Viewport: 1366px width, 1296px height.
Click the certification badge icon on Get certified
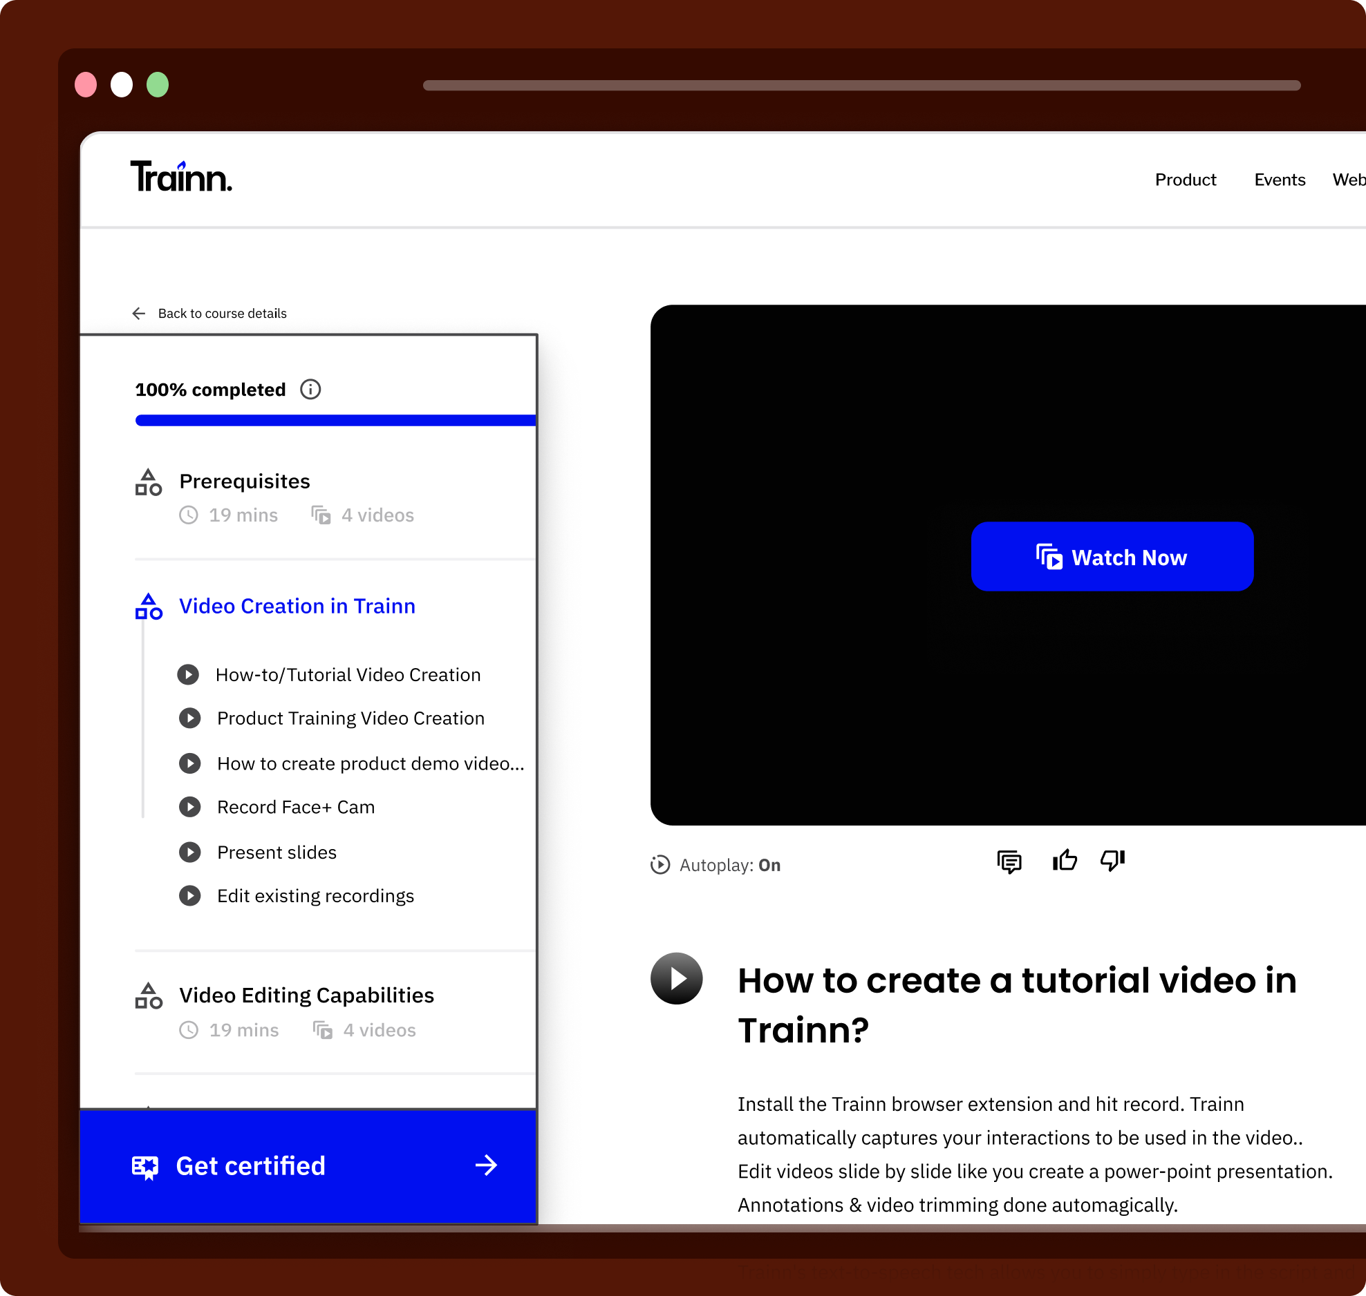point(146,1166)
